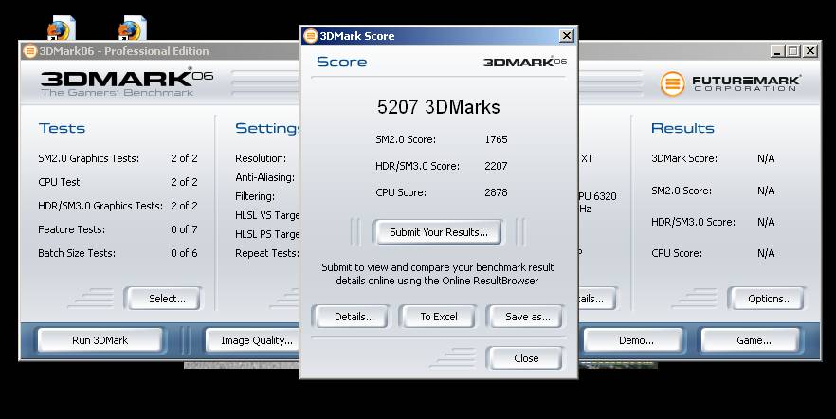Click the 3DMark Score N/A result row
Screen dimensions: 836x419
(x=713, y=158)
